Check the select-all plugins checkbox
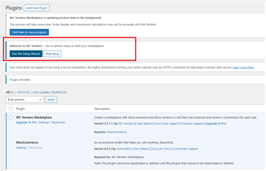This screenshot has height=171, width=266. point(10,109)
